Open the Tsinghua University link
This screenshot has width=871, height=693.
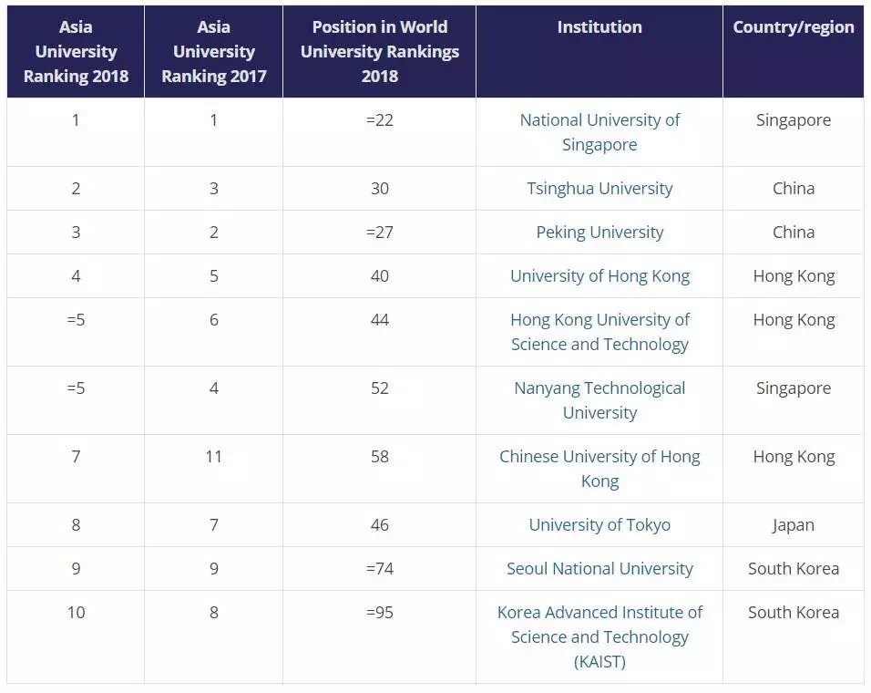pyautogui.click(x=599, y=189)
